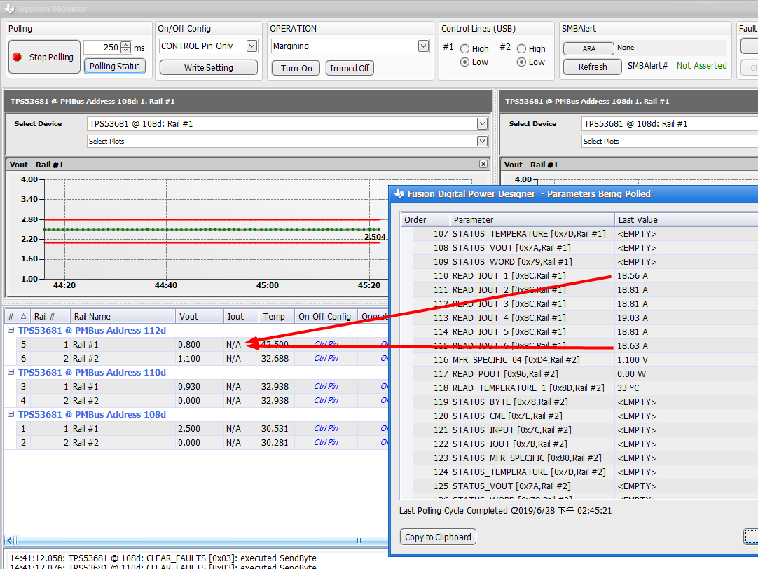Click the Not Asserted SMBAlert# status
The image size is (758, 569).
point(701,66)
